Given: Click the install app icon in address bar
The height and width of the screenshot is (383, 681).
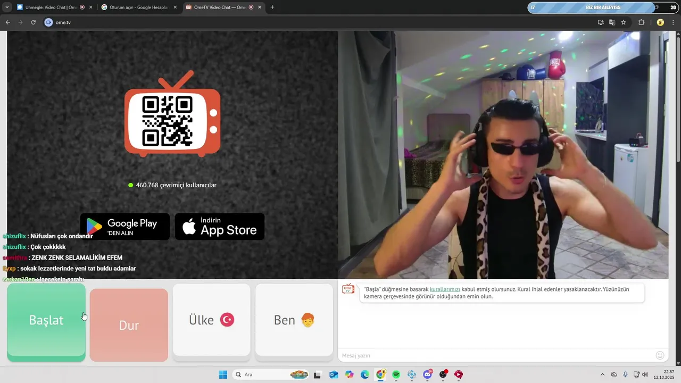Looking at the screenshot, I should point(601,22).
